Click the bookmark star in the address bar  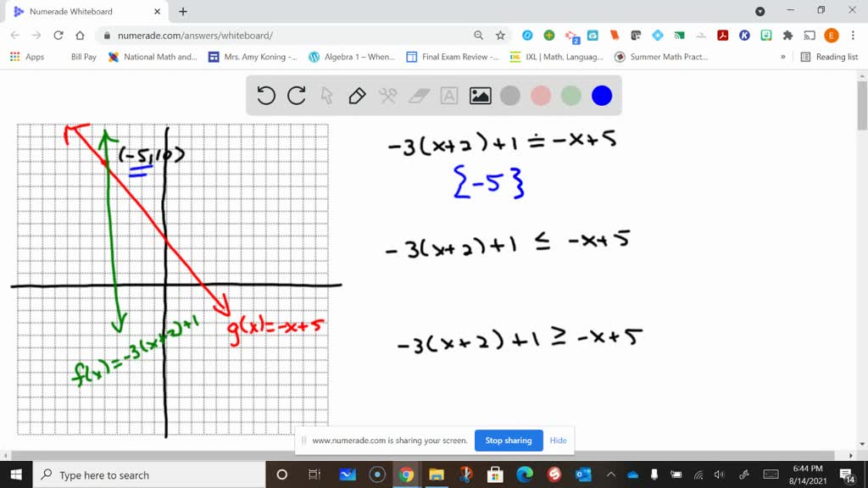coord(499,36)
